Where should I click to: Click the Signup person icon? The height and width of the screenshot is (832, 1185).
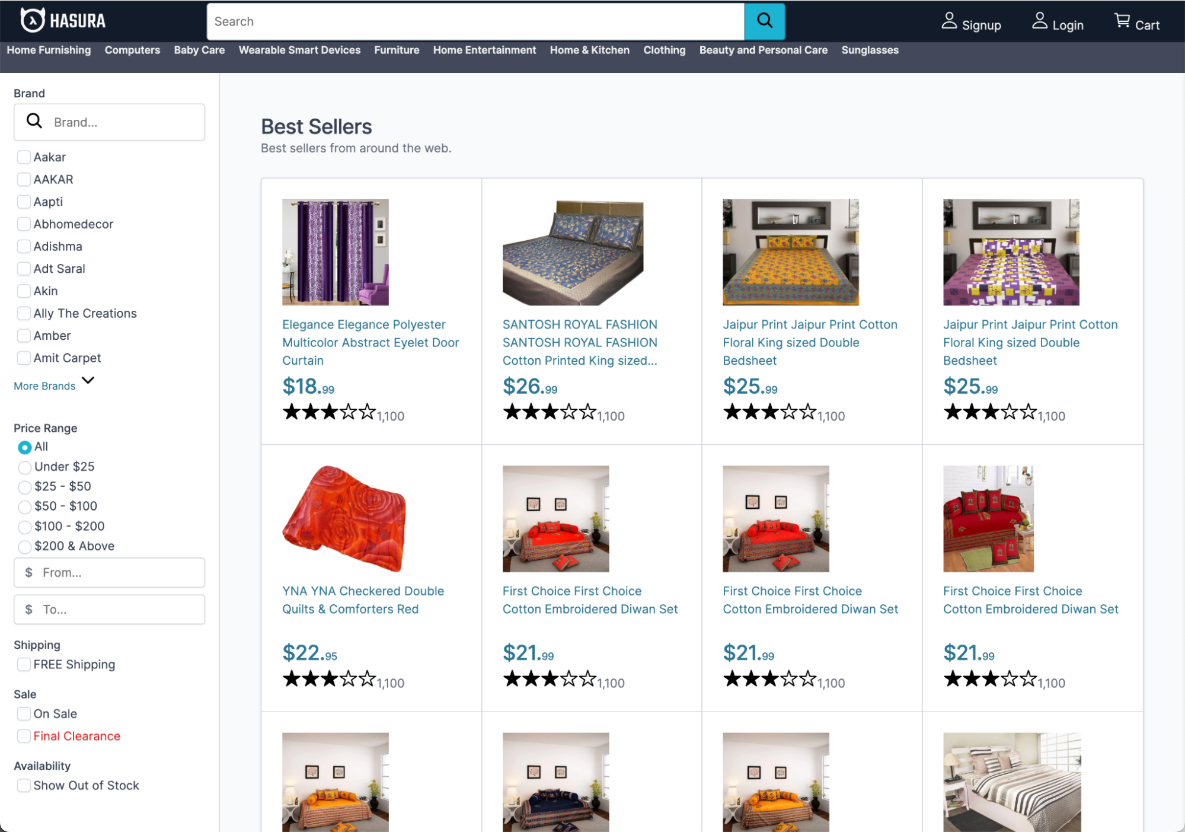click(949, 19)
